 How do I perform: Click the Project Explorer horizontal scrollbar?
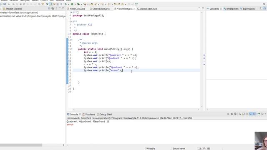(x=21, y=145)
